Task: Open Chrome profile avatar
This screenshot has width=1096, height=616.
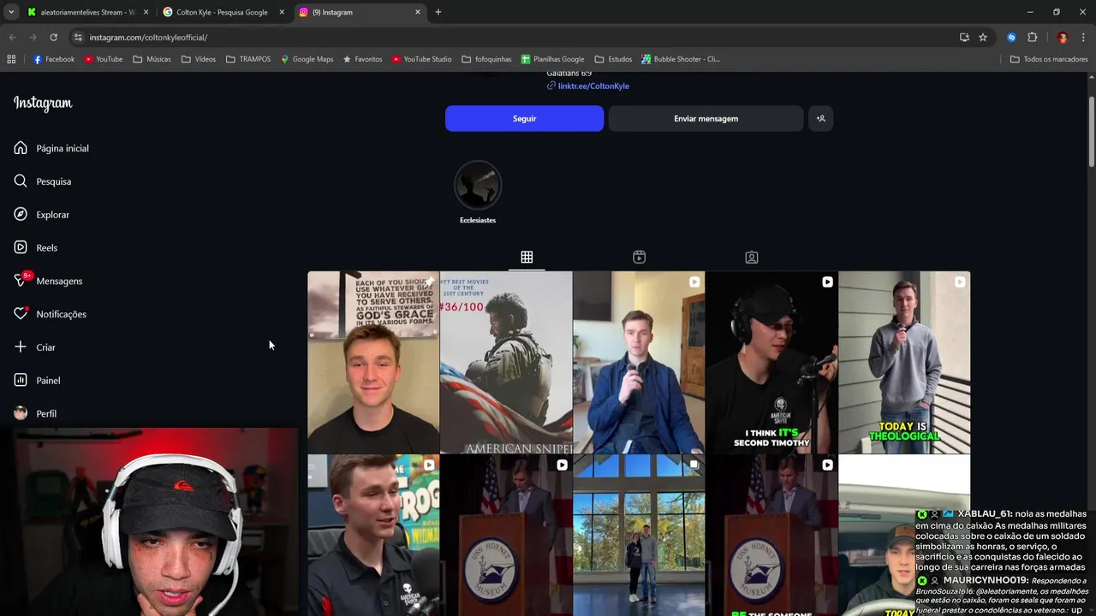Action: (x=1063, y=38)
